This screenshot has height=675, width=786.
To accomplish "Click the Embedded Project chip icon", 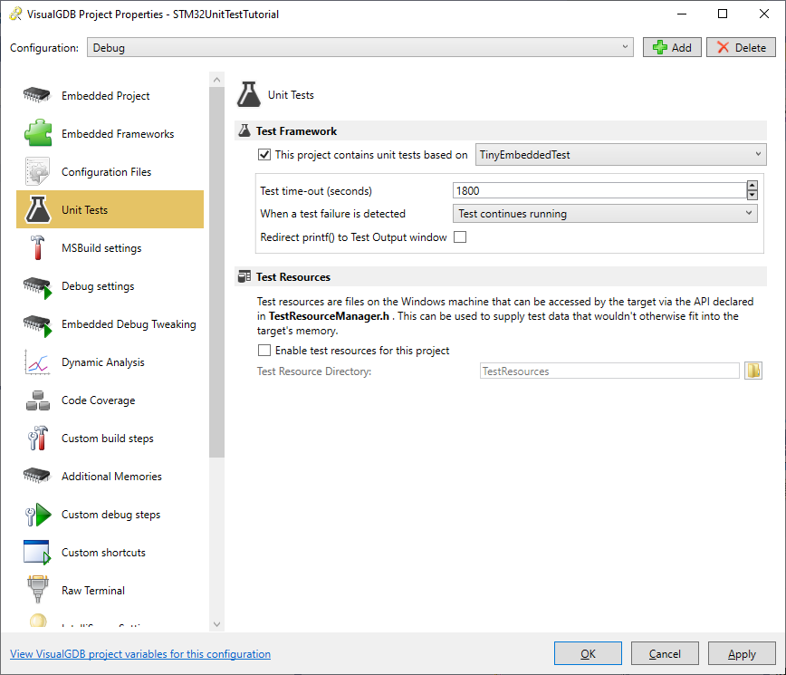I will (37, 95).
